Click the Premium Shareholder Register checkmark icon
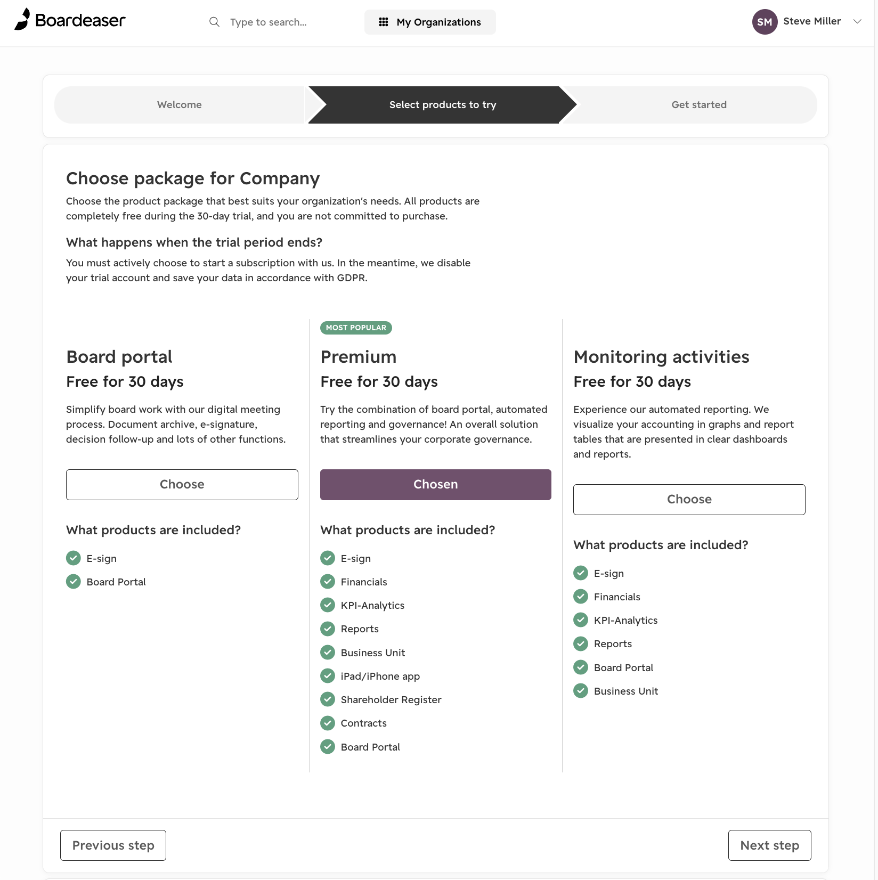 [328, 699]
